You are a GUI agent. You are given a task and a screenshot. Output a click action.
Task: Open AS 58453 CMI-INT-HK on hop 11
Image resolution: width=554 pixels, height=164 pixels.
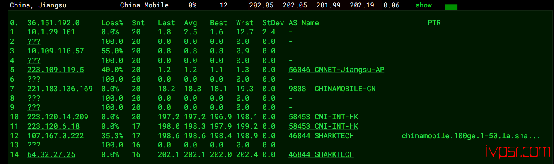324,126
